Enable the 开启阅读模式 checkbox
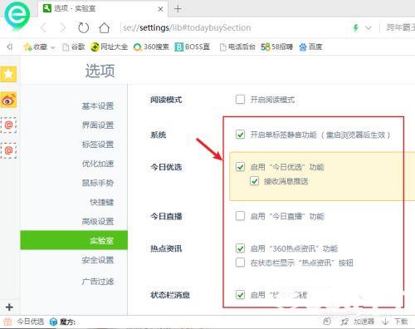Image resolution: width=415 pixels, height=329 pixels. [x=240, y=100]
